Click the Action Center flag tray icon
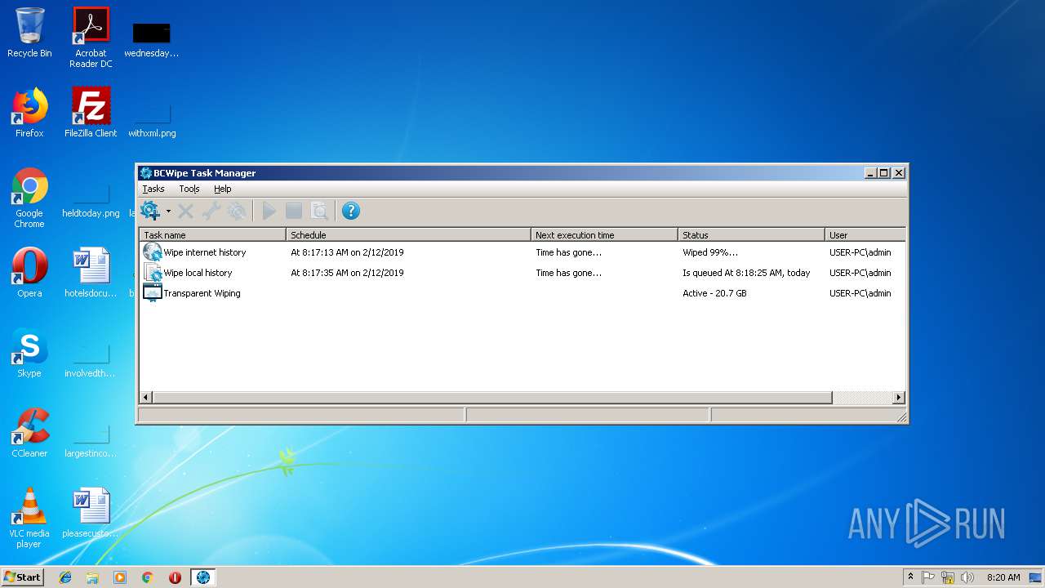 click(928, 577)
